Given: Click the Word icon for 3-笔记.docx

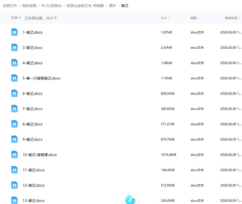Looking at the screenshot, I should click(x=14, y=47).
